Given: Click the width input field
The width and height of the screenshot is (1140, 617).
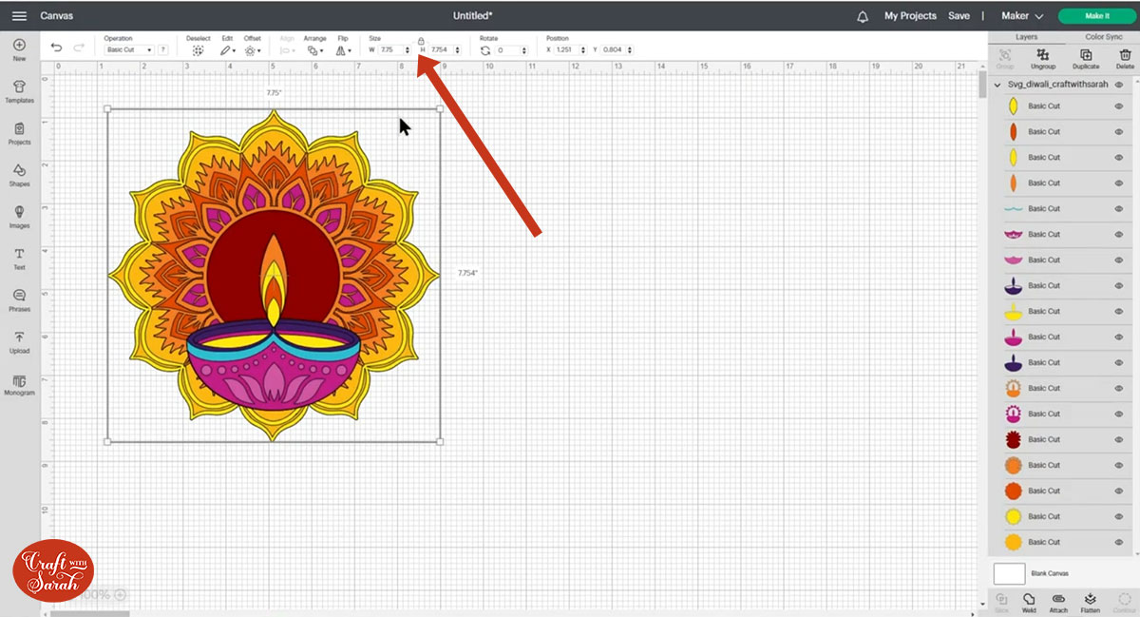Looking at the screenshot, I should point(390,50).
